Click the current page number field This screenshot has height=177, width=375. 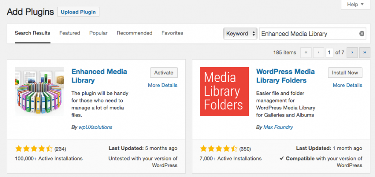tap(329, 53)
